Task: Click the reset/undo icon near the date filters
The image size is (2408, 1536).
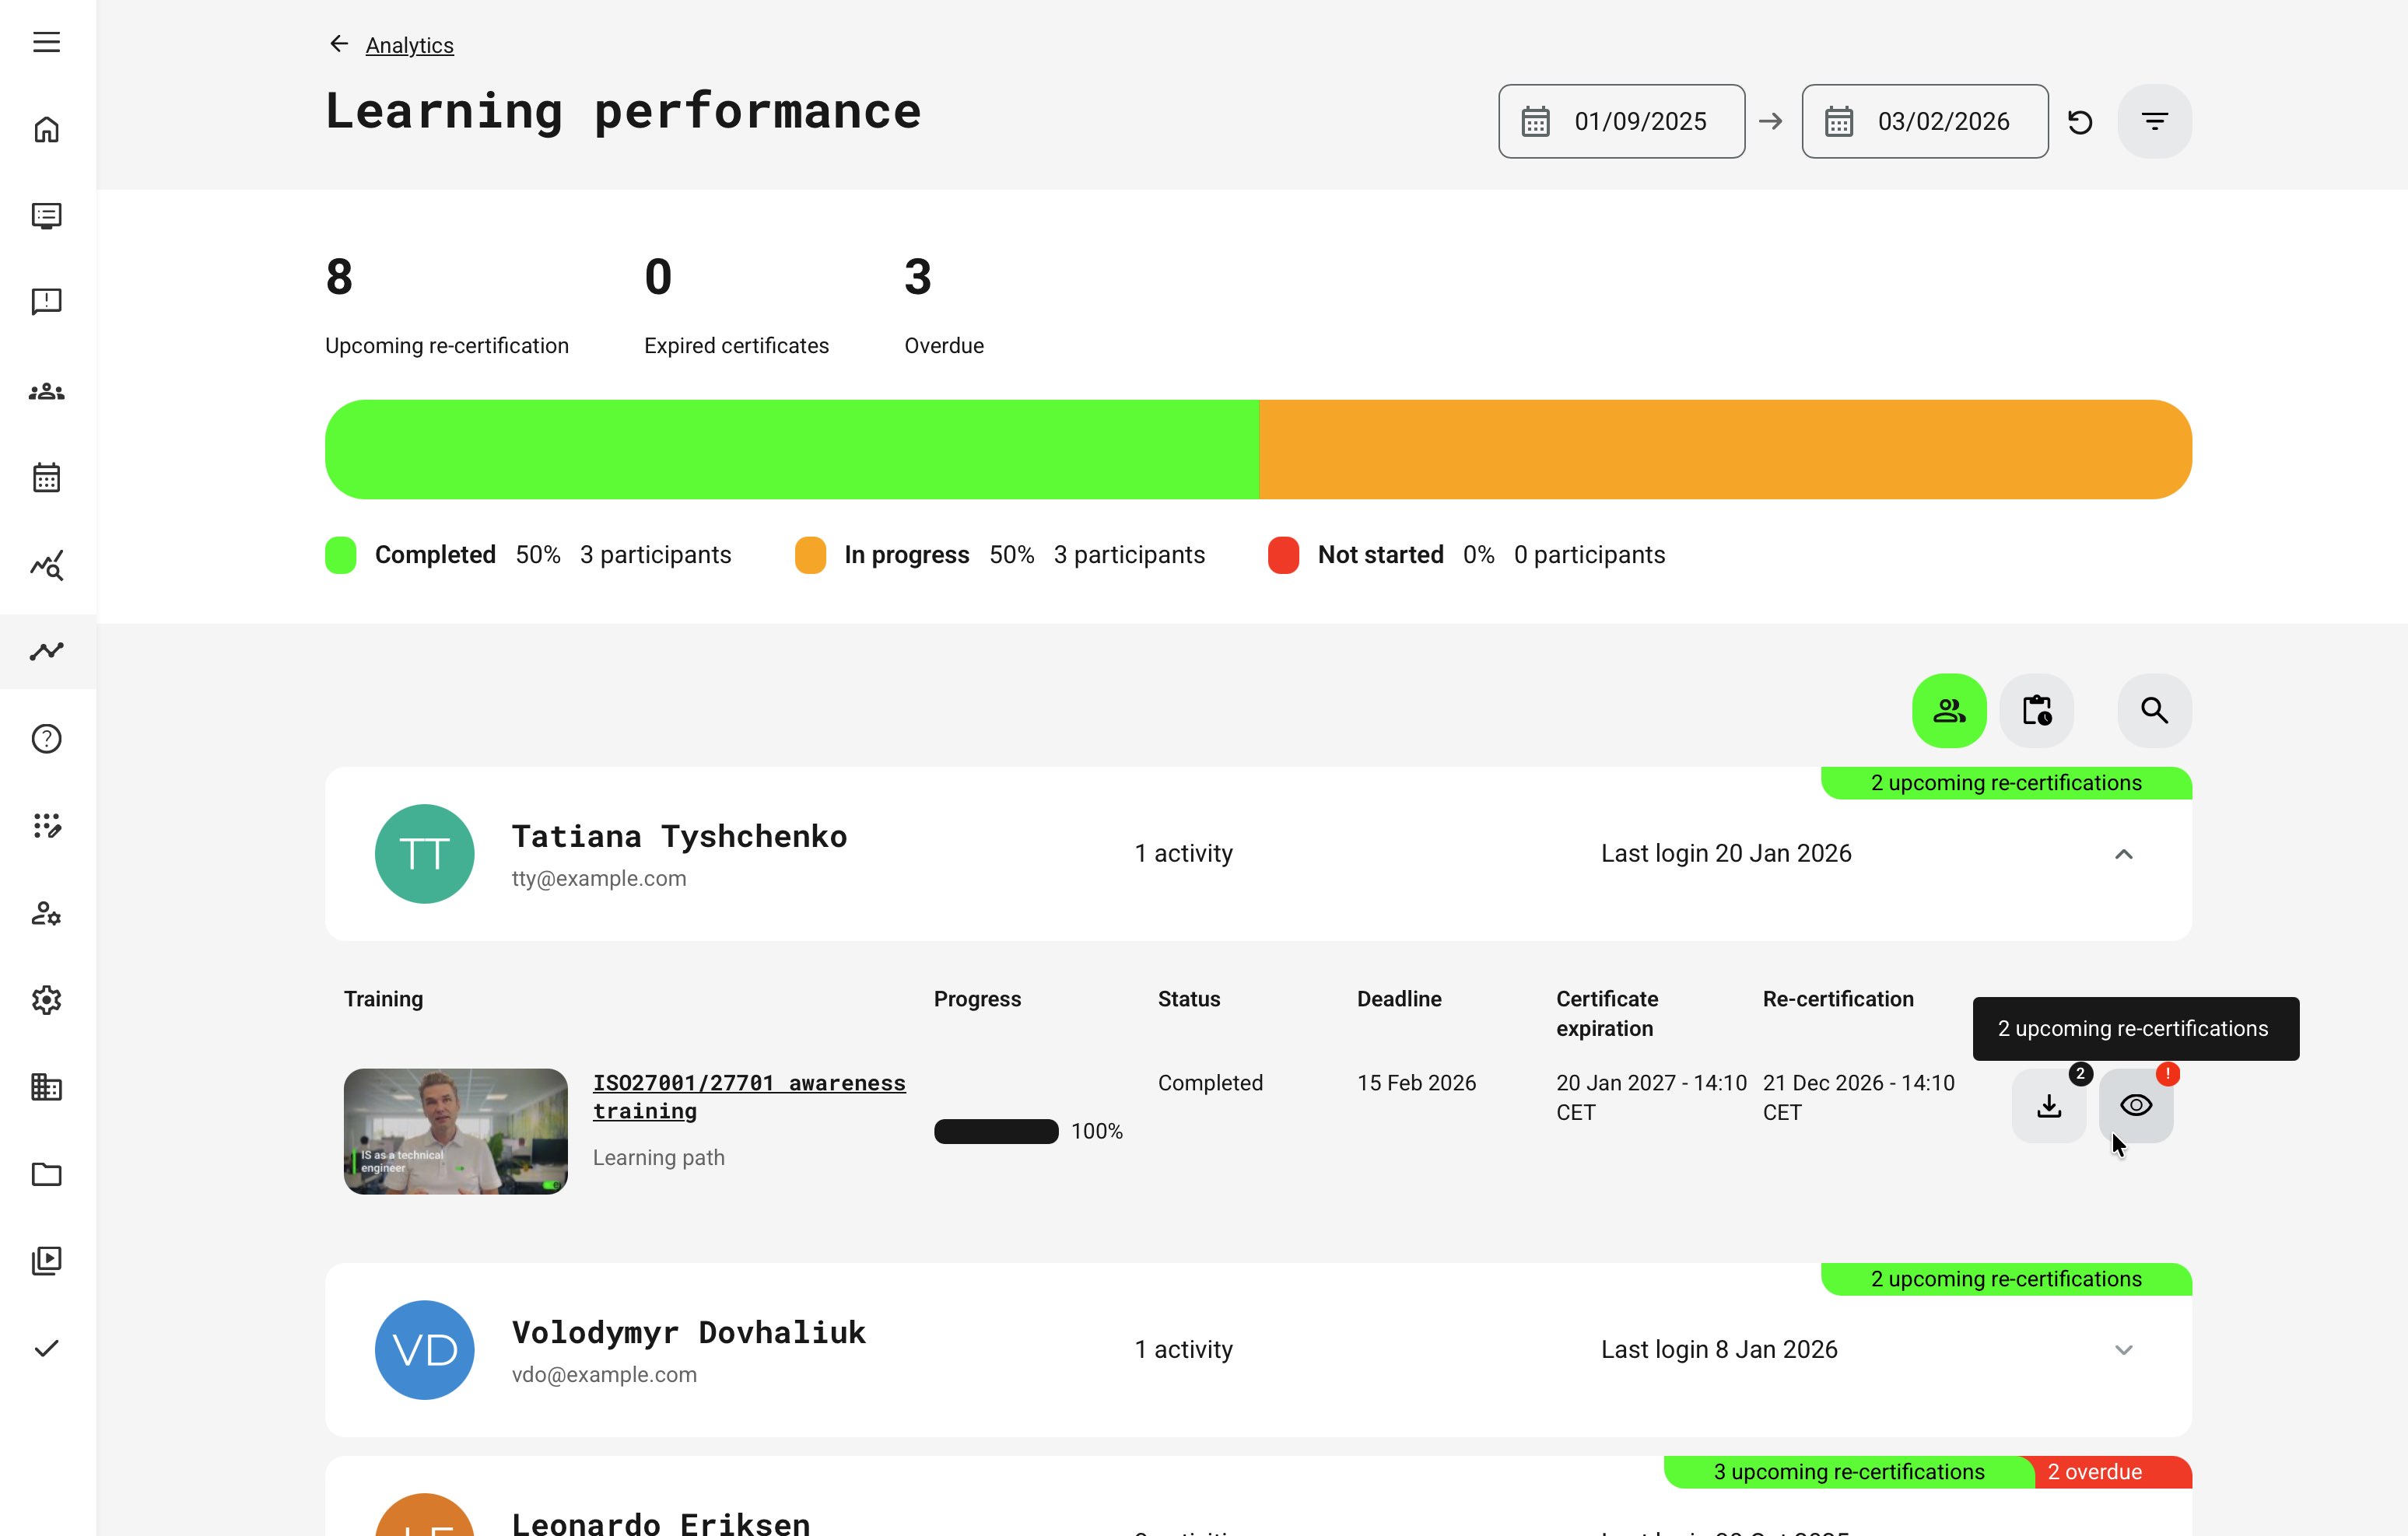Action: pos(2081,121)
